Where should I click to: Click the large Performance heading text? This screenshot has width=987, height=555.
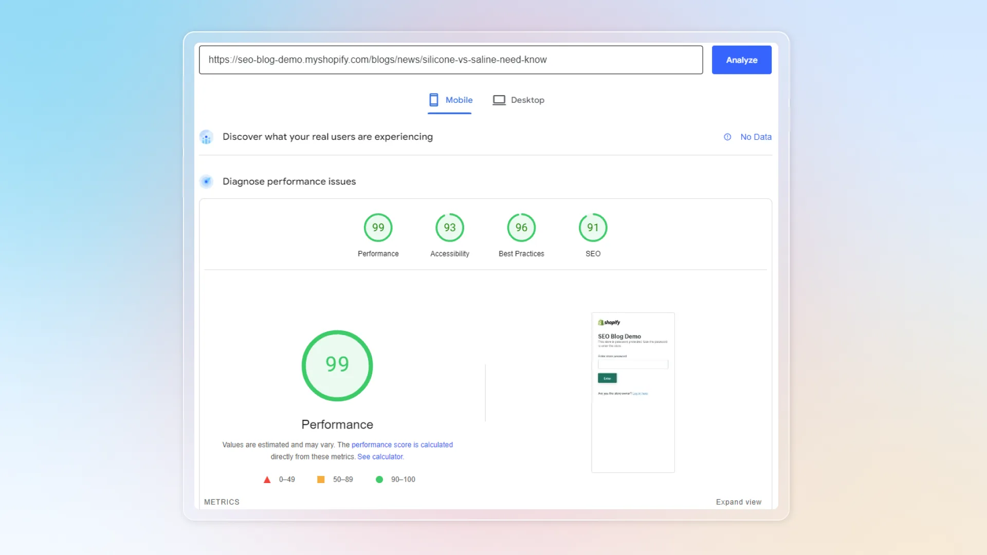(337, 424)
